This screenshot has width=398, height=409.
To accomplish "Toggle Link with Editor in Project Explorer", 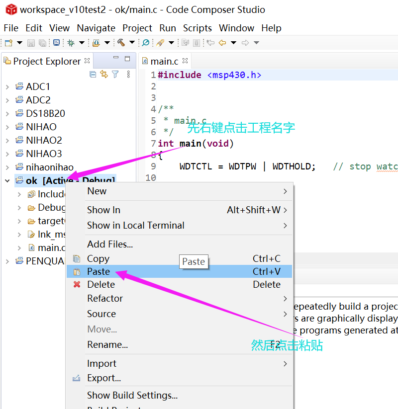I will [x=103, y=73].
